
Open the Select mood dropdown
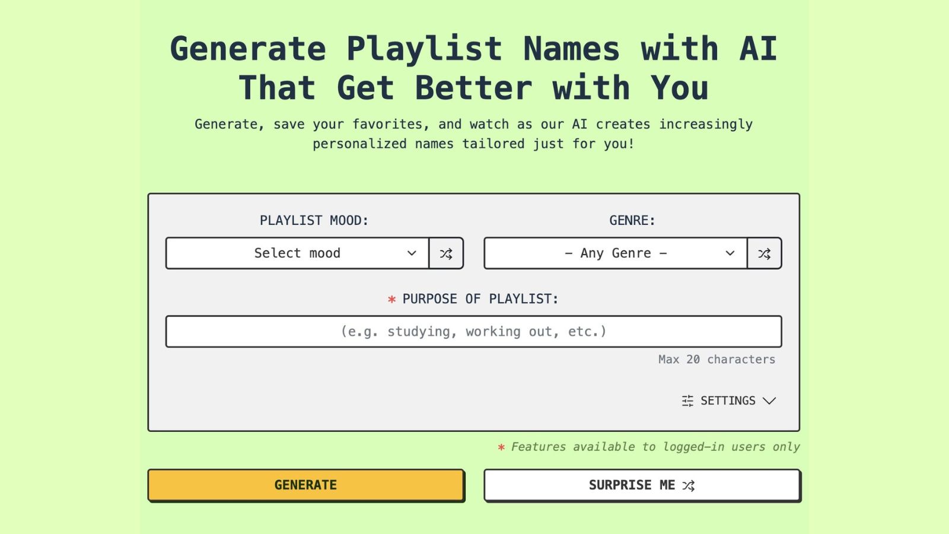pyautogui.click(x=297, y=253)
